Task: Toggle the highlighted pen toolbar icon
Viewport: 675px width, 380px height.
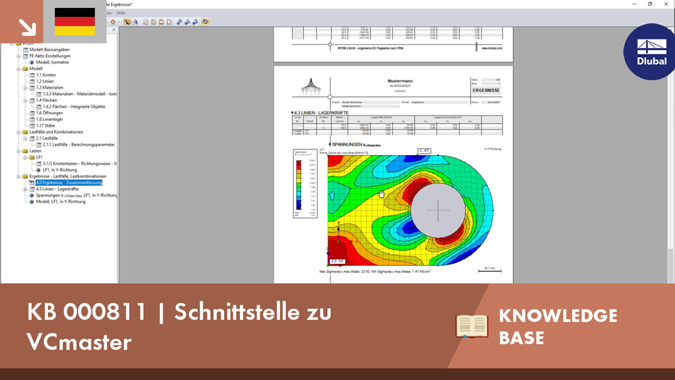Action: (x=127, y=22)
